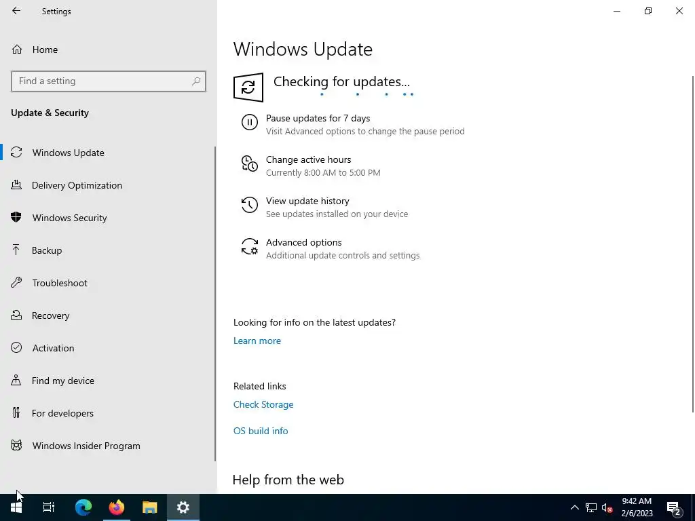This screenshot has width=695, height=521.
Task: Click the Troubleshoot wrench icon
Action: [16, 283]
